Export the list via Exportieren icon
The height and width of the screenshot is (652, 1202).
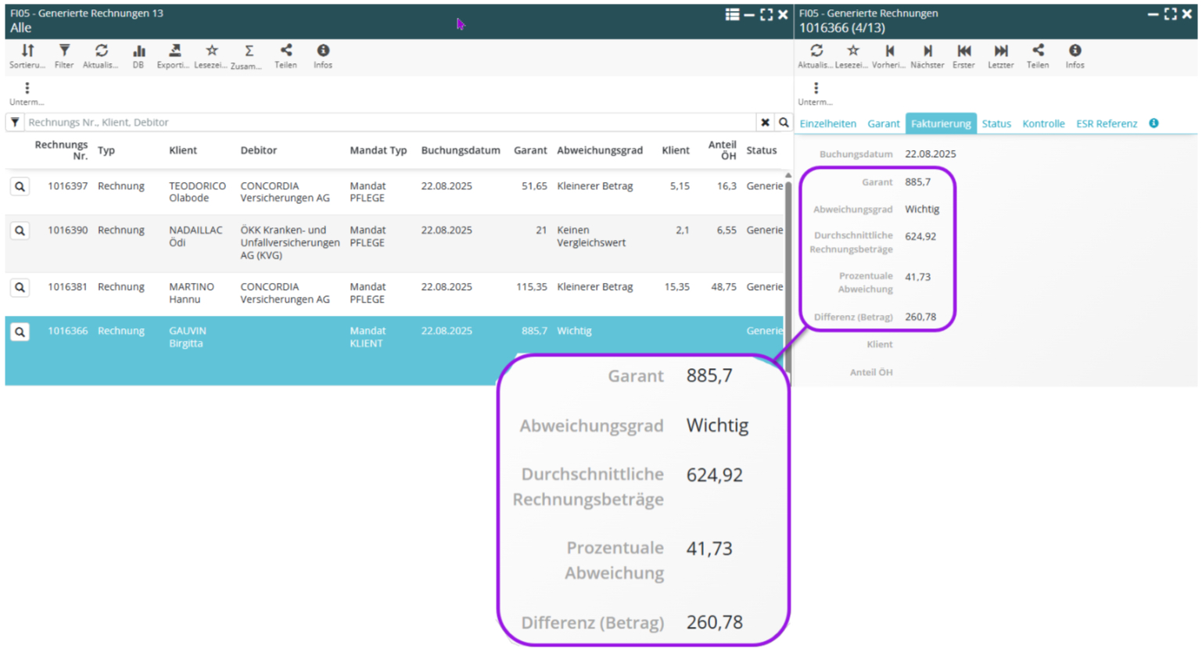[x=174, y=56]
